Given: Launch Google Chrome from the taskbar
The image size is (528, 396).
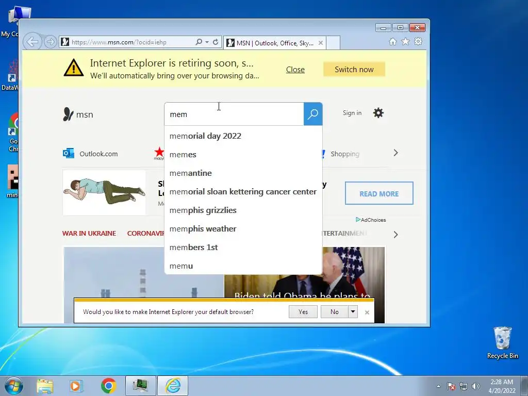Looking at the screenshot, I should [108, 386].
